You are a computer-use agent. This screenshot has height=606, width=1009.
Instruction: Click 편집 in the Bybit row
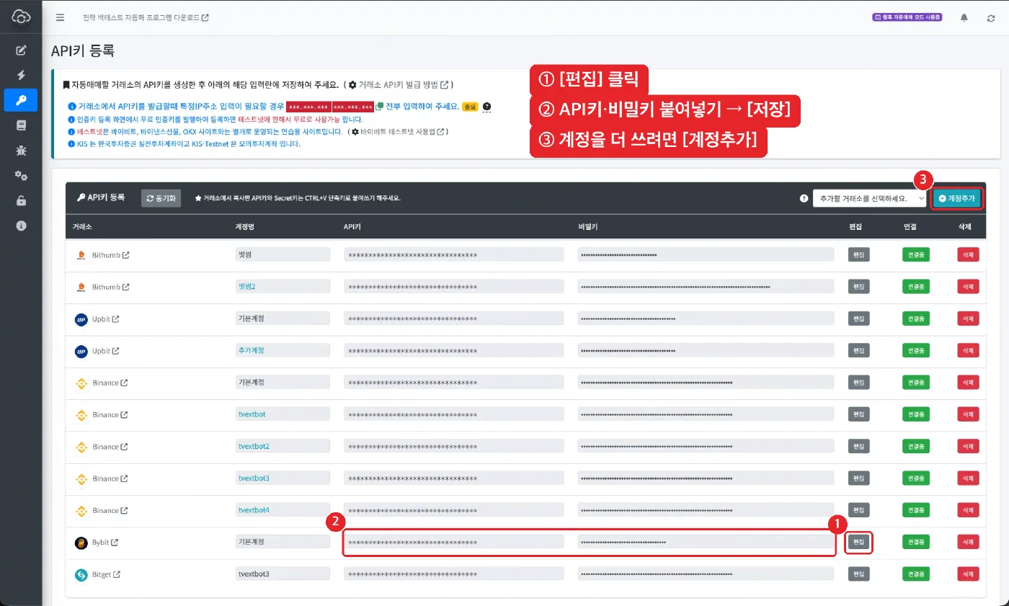click(x=858, y=543)
